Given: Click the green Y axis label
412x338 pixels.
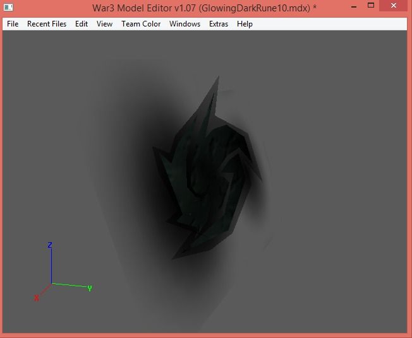Looking at the screenshot, I should click(90, 288).
